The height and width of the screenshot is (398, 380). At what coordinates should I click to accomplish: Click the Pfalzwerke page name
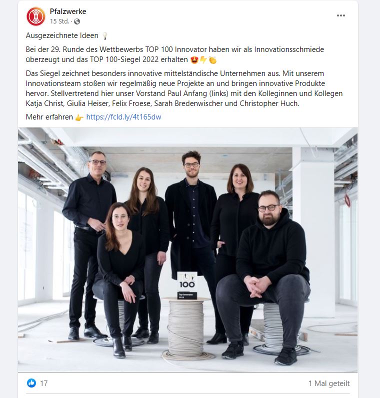point(68,11)
